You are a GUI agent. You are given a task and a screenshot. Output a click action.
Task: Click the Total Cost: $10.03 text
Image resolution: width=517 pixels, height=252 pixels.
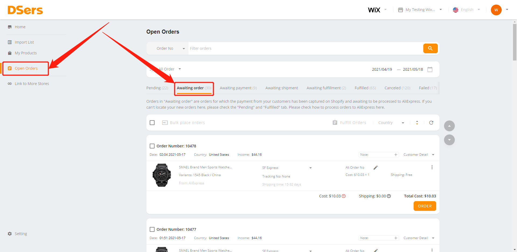[x=420, y=196]
